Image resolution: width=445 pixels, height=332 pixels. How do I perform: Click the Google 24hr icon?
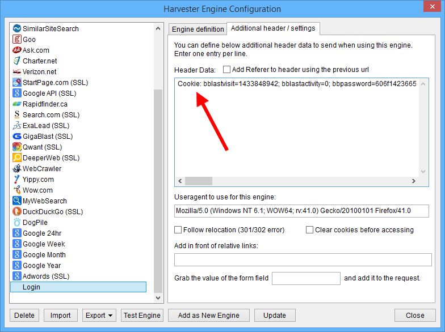coord(17,233)
